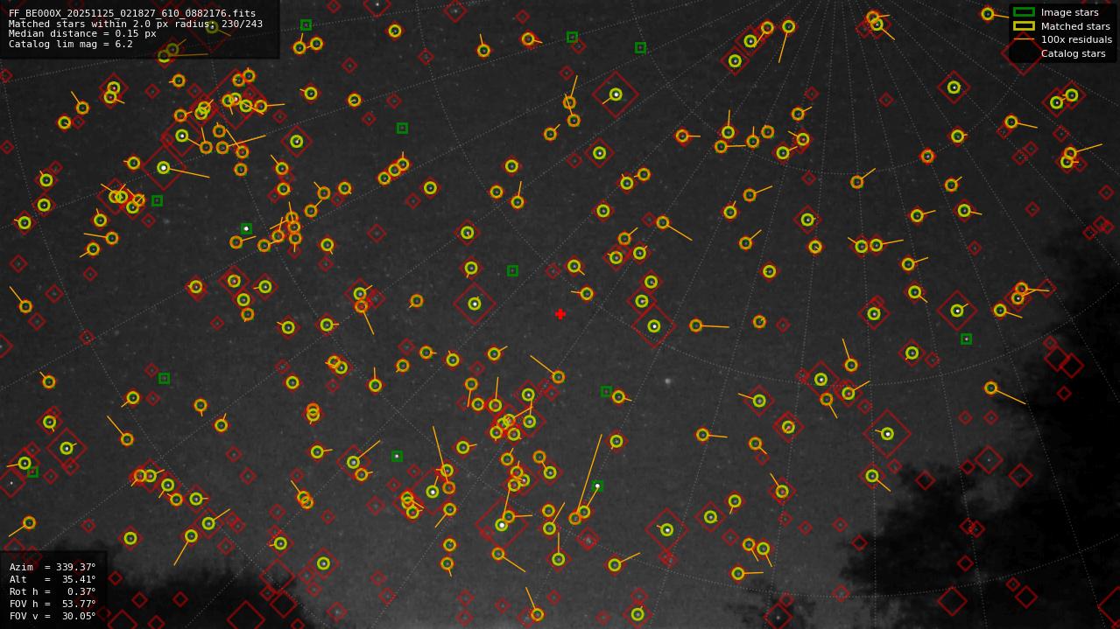Click the yellow Matched stars legend swatch

1024,26
